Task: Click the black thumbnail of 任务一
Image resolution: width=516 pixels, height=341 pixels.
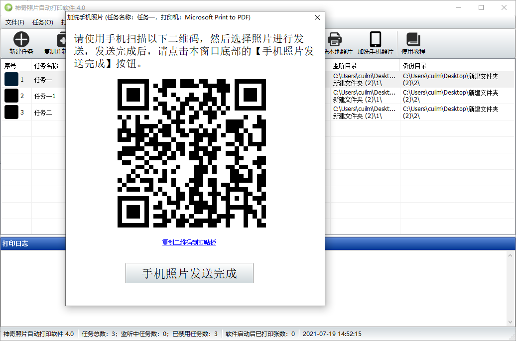Action: tap(11, 80)
